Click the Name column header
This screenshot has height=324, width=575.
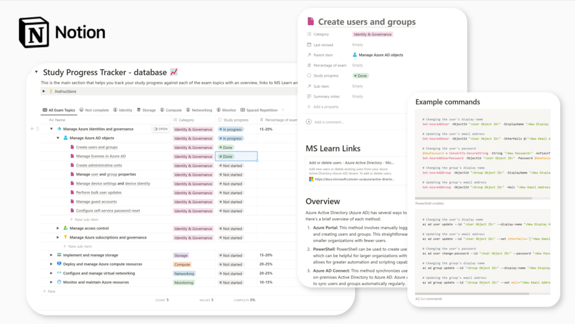[57, 120]
